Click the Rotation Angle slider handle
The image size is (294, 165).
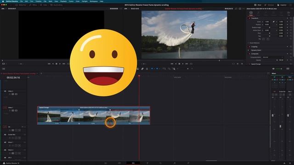pos(270,27)
